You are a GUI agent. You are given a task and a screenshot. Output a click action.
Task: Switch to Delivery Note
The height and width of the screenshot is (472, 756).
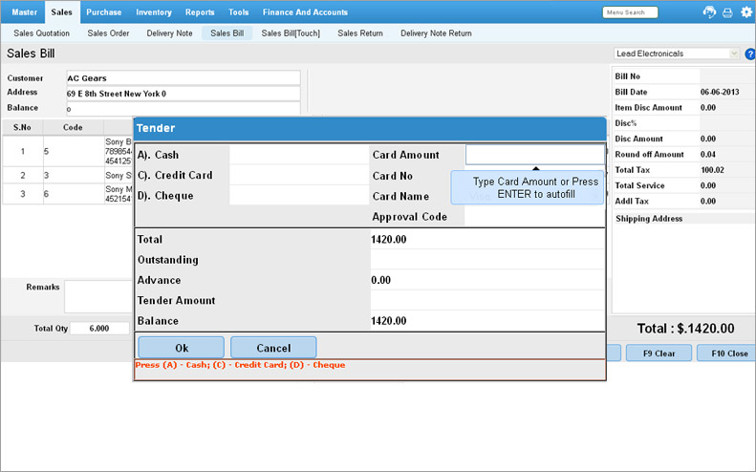(170, 33)
